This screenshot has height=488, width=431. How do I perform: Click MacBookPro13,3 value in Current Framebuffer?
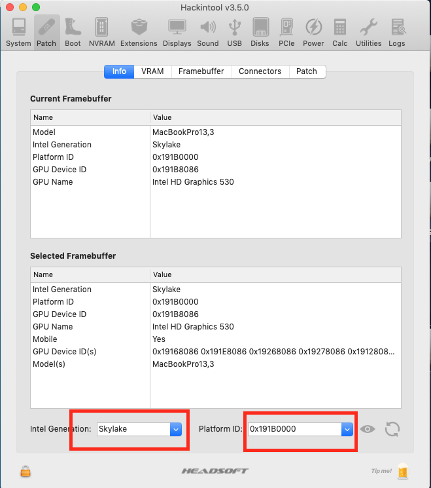pyautogui.click(x=183, y=132)
